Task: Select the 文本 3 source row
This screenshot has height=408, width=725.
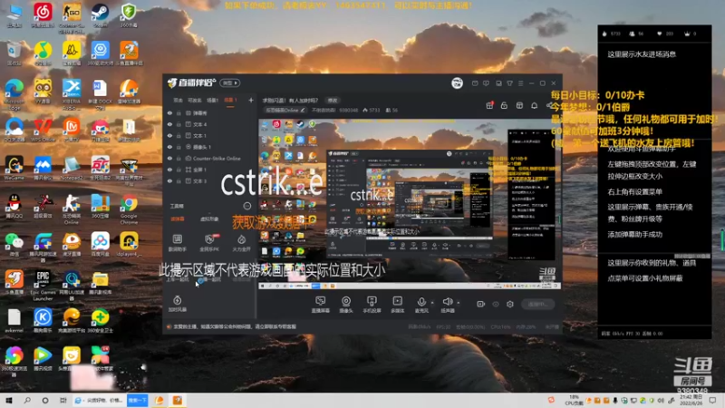Action: pyautogui.click(x=210, y=180)
